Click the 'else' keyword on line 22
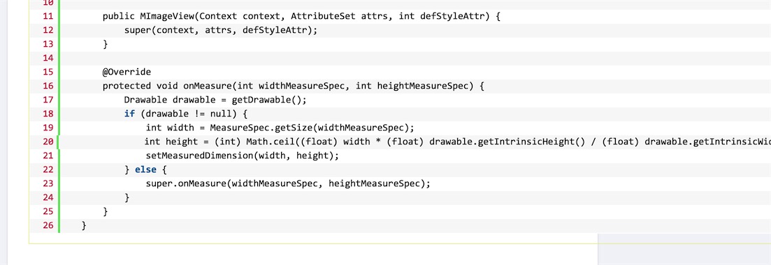 tap(145, 169)
